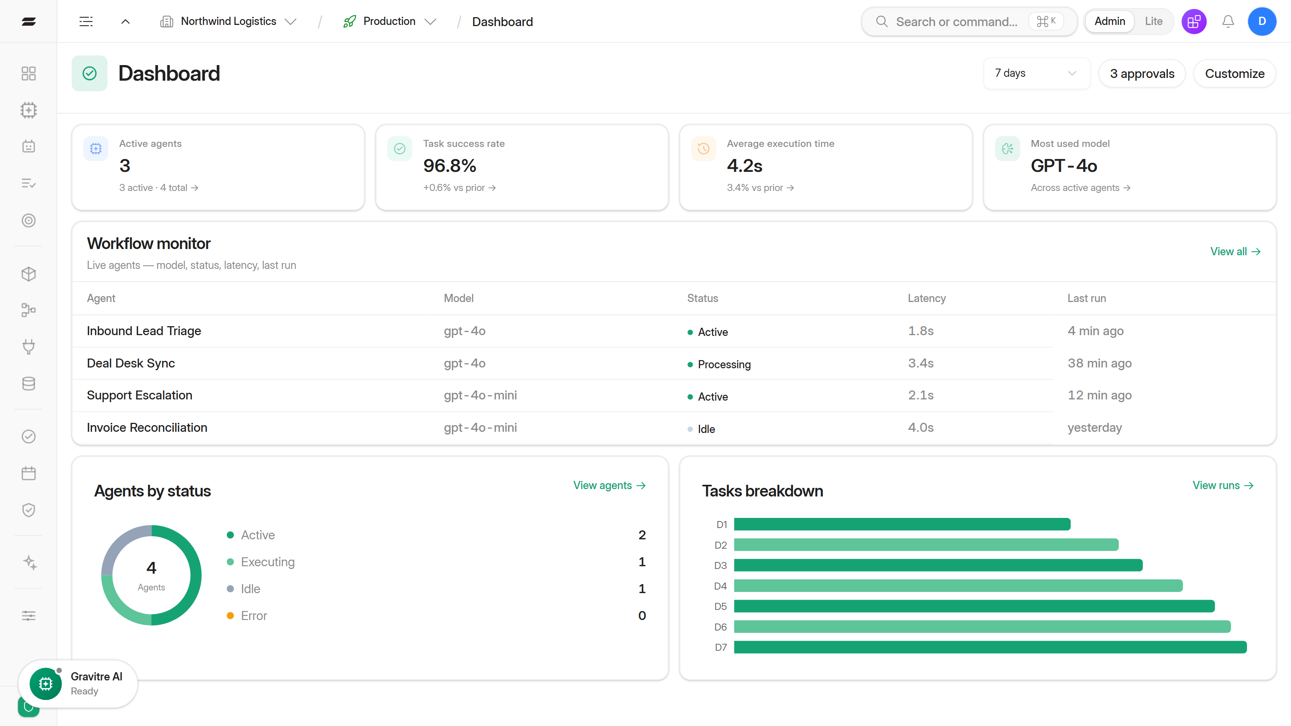Viewport: 1291px width, 726px height.
Task: Click the Idle status for Invoice Reconciliation
Action: (701, 429)
